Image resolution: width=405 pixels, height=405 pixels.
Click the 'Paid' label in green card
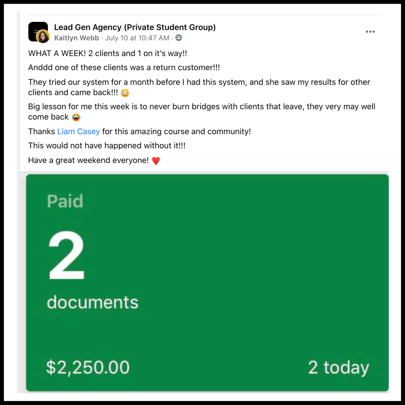[x=65, y=201]
